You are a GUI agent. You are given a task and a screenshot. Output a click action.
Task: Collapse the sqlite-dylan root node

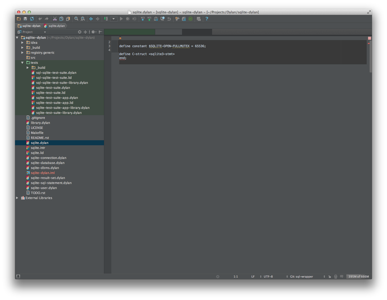click(x=17, y=38)
